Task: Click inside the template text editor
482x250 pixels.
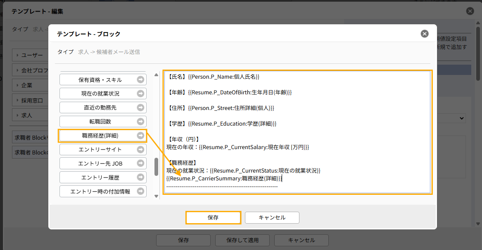Action: pos(297,132)
